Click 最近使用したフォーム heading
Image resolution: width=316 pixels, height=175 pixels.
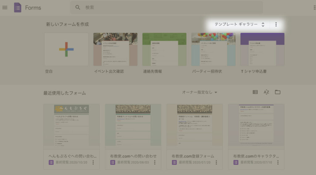point(65,93)
